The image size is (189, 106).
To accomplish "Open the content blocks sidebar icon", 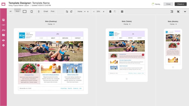I will (x=3, y=20).
